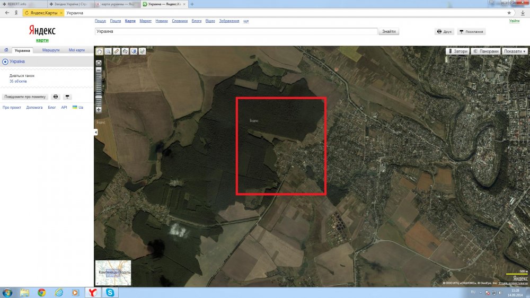Open Internet Explorer from the taskbar

59,293
